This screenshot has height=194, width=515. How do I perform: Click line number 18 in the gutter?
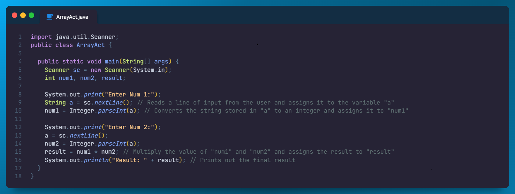[18, 176]
